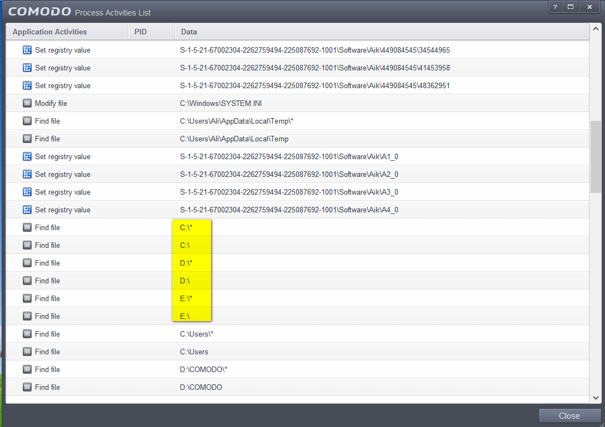Viewport: 605px width, 427px height.
Task: Select registry path ending Aik\A4_0
Action: click(x=289, y=210)
